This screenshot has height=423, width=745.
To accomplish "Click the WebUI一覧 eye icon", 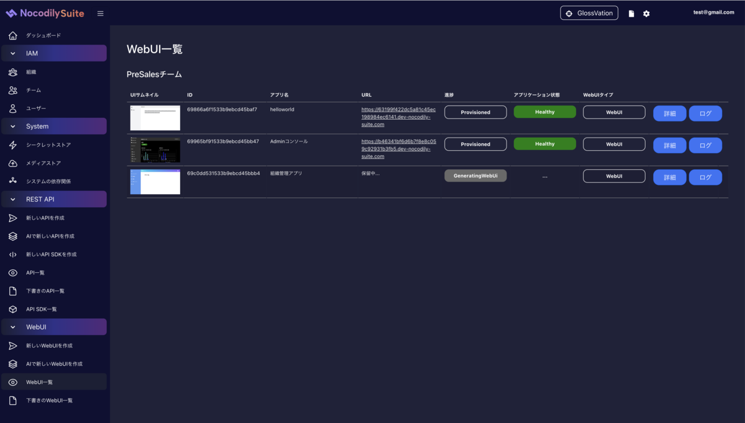I will click(x=13, y=382).
